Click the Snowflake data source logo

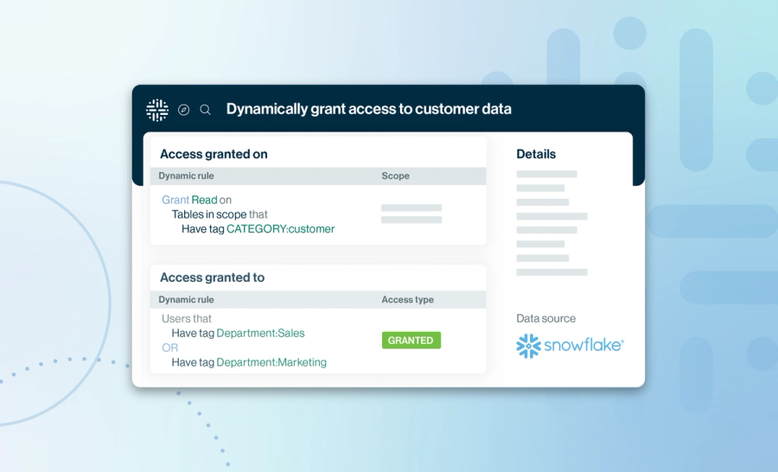click(x=570, y=346)
